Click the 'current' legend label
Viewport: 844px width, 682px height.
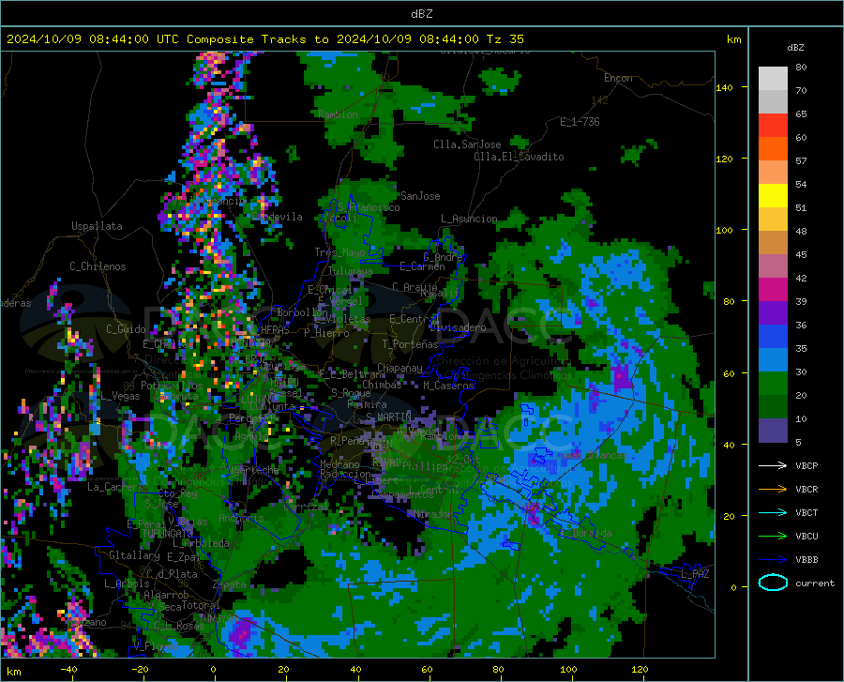pos(815,583)
